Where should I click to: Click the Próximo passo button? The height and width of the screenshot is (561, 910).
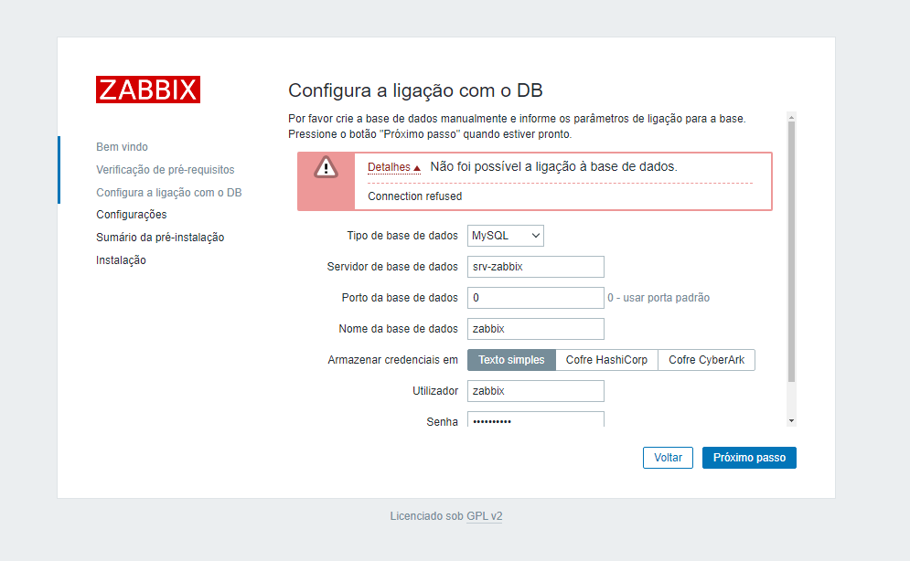(749, 458)
